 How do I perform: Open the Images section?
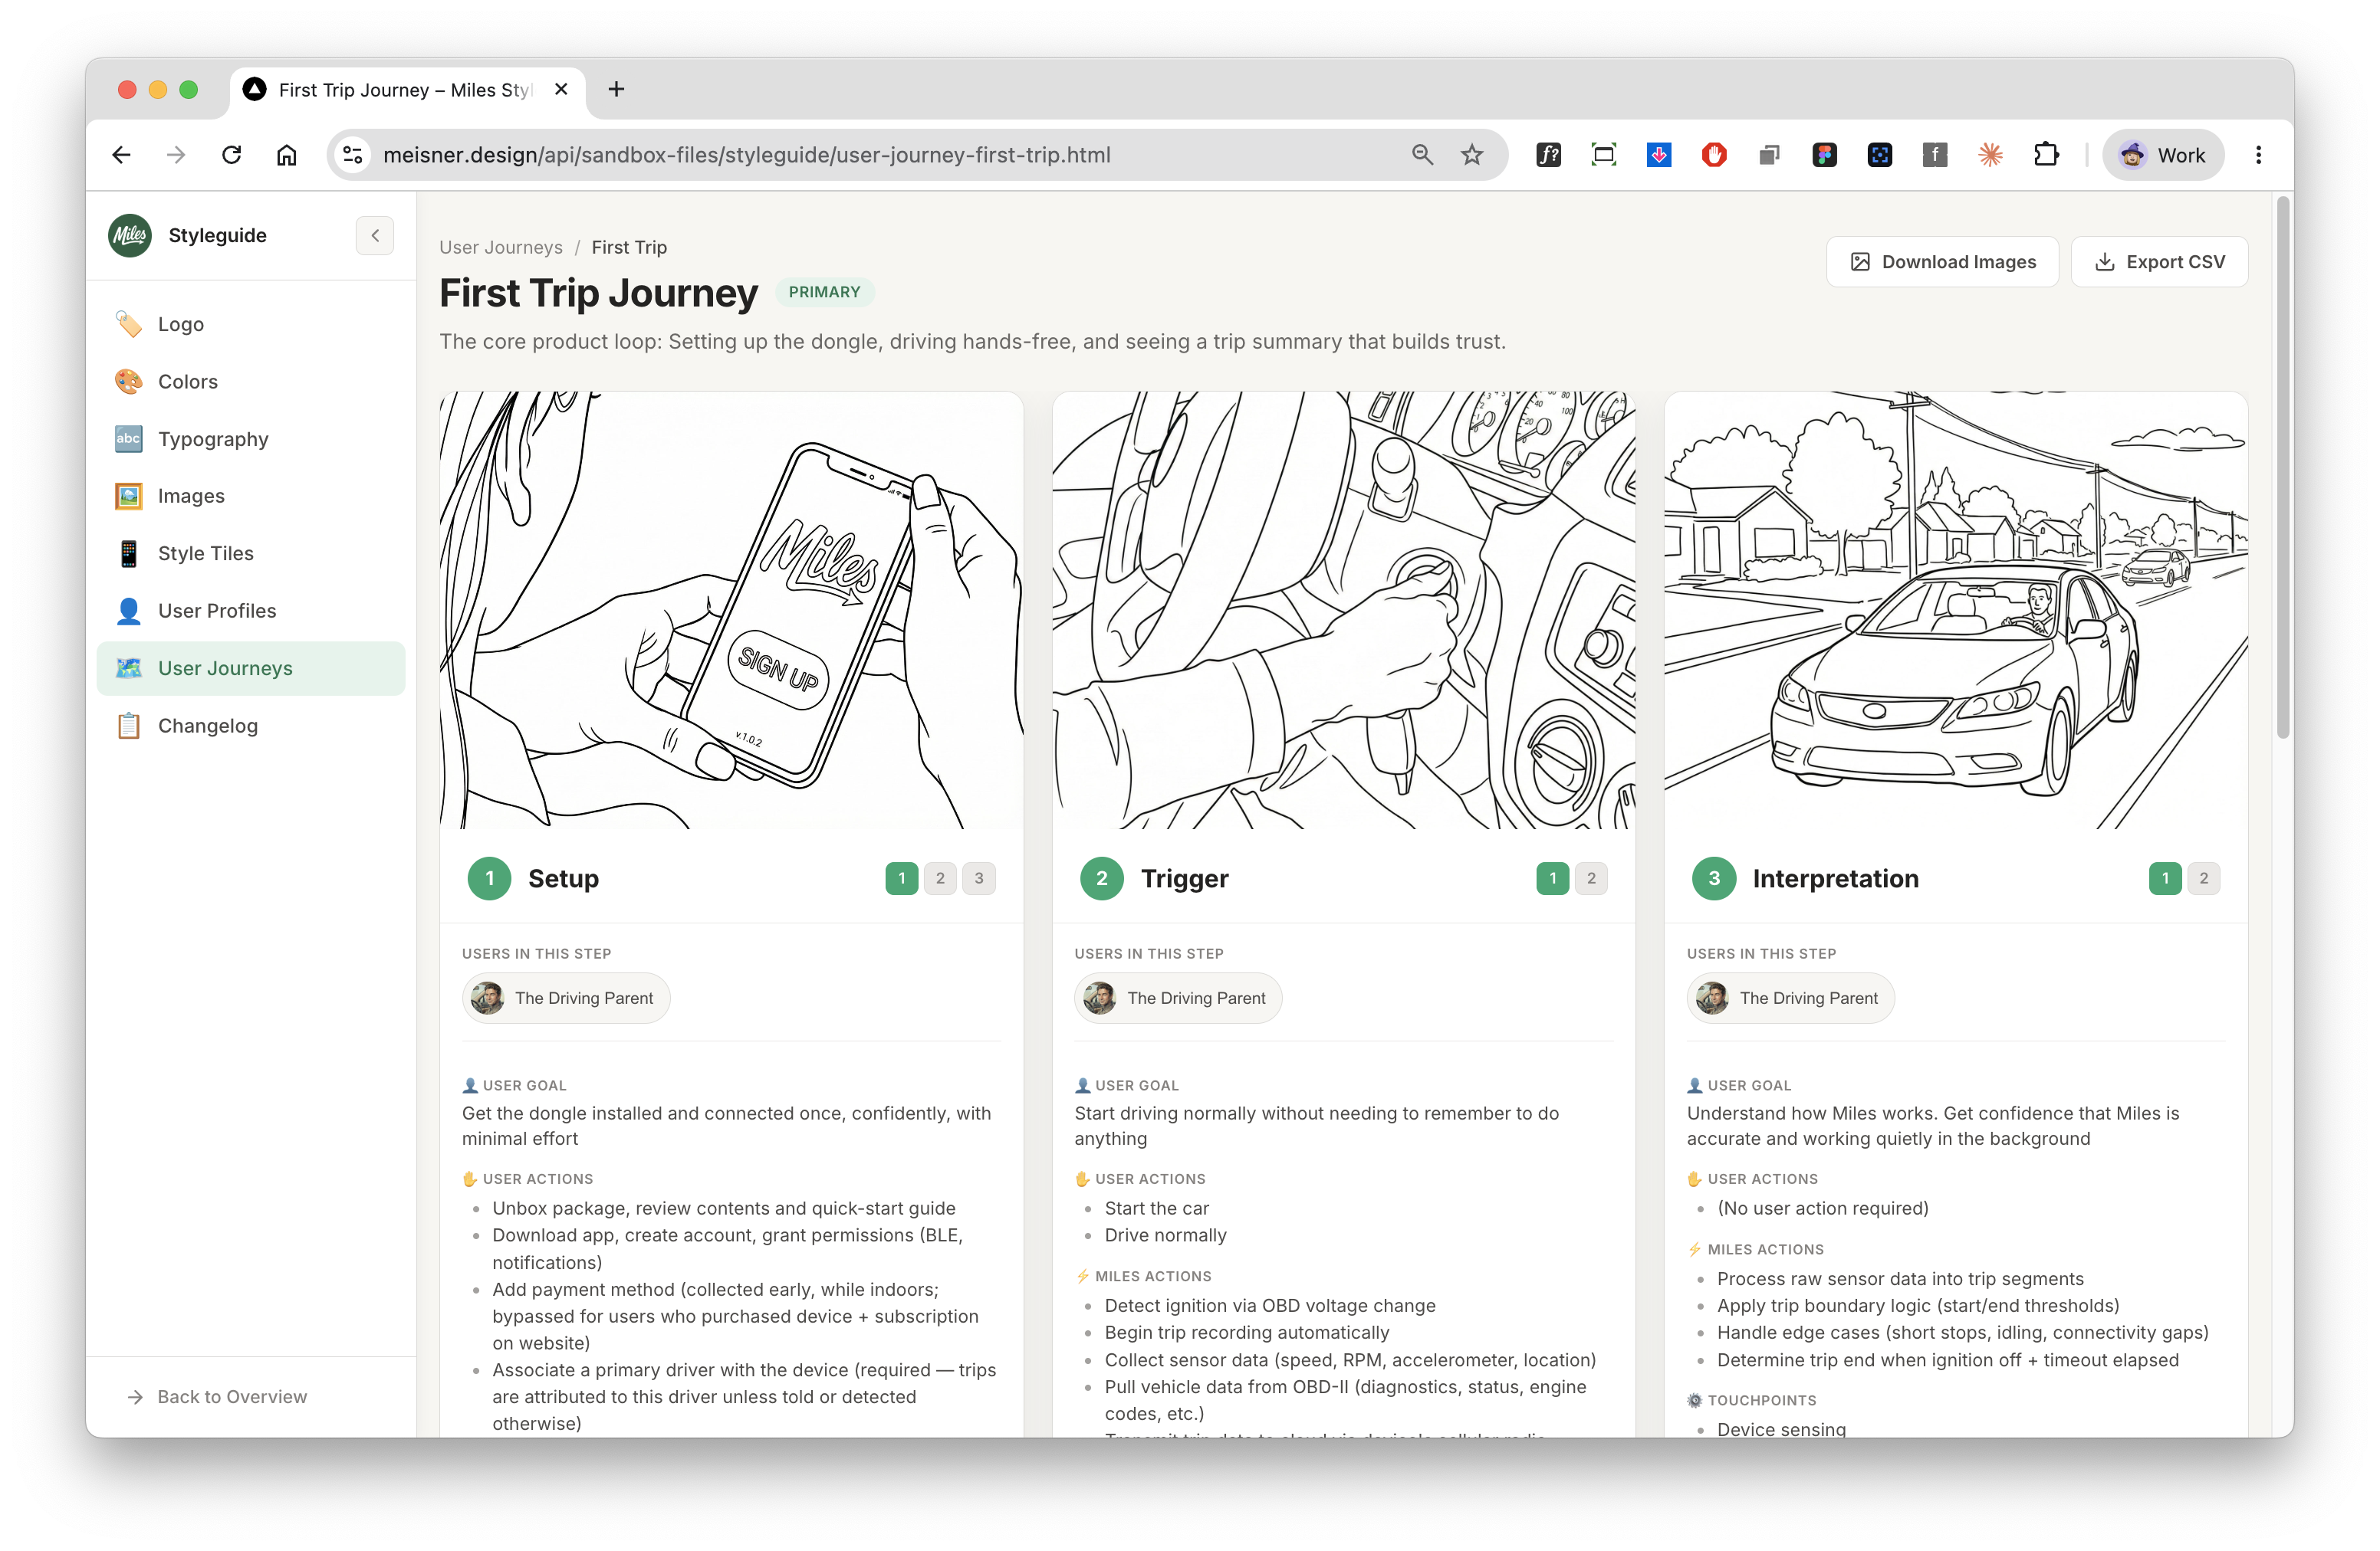[251, 496]
